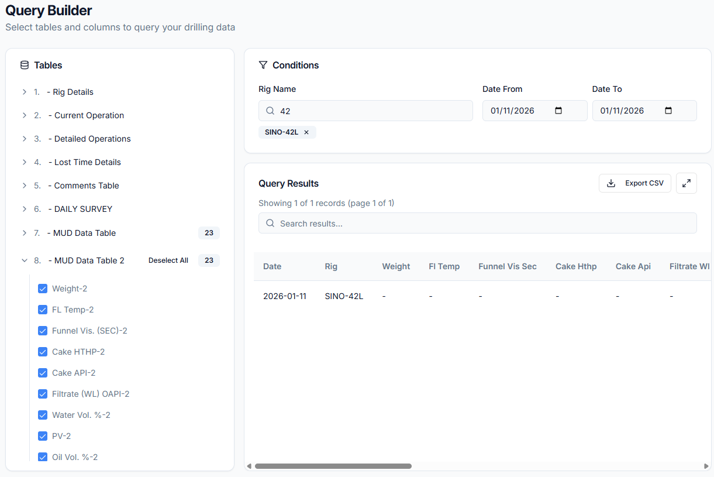Select the Lost Time Details table item
This screenshot has height=477, width=714.
click(87, 162)
